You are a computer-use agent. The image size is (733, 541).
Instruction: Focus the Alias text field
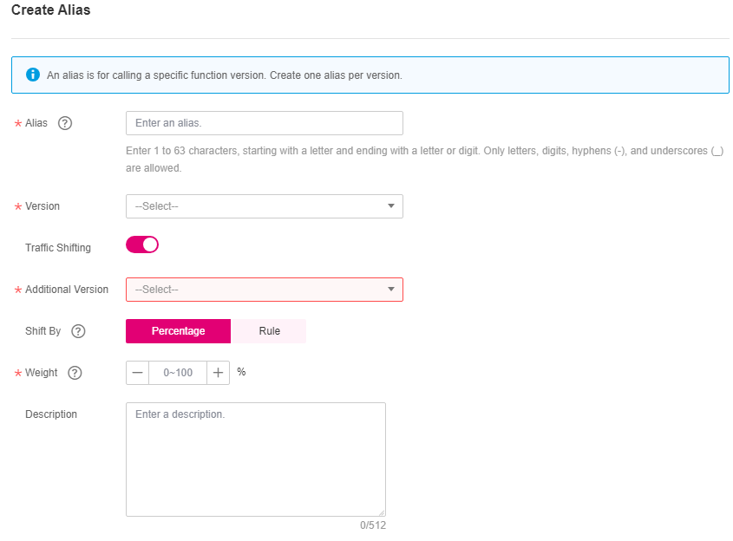pyautogui.click(x=264, y=123)
